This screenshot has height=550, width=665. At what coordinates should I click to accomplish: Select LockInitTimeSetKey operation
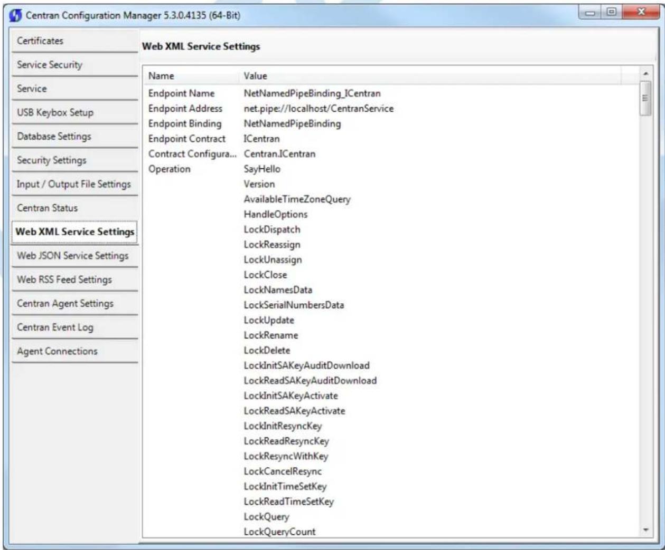coord(285,487)
